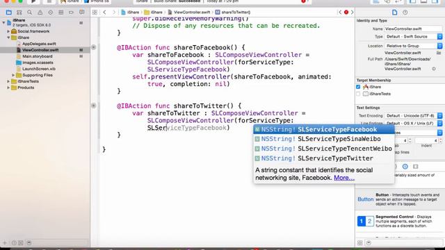The image size is (445, 250).
Task: Open the Line Endings dropdown
Action: pos(413,124)
